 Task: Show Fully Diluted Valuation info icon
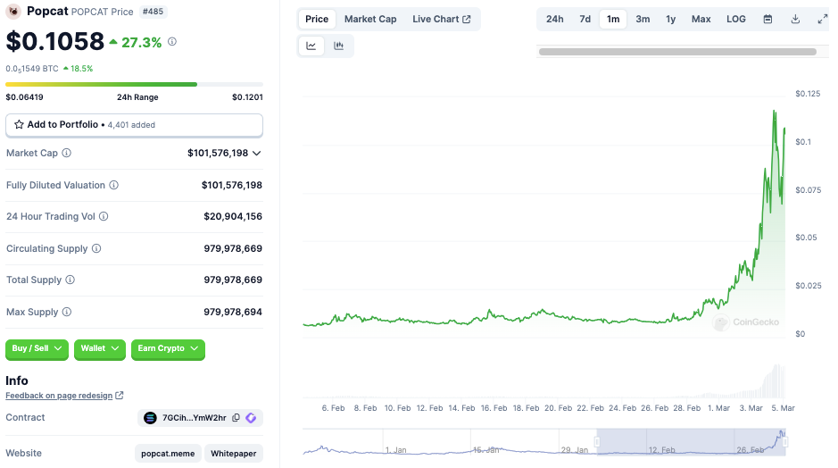coord(114,185)
